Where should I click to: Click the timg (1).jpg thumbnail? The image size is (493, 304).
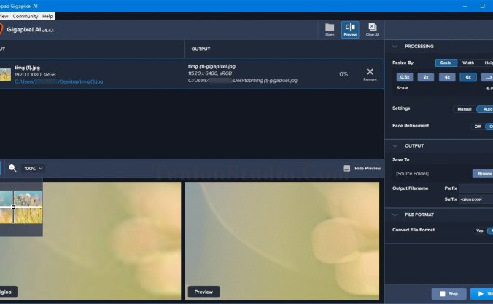pyautogui.click(x=4, y=74)
